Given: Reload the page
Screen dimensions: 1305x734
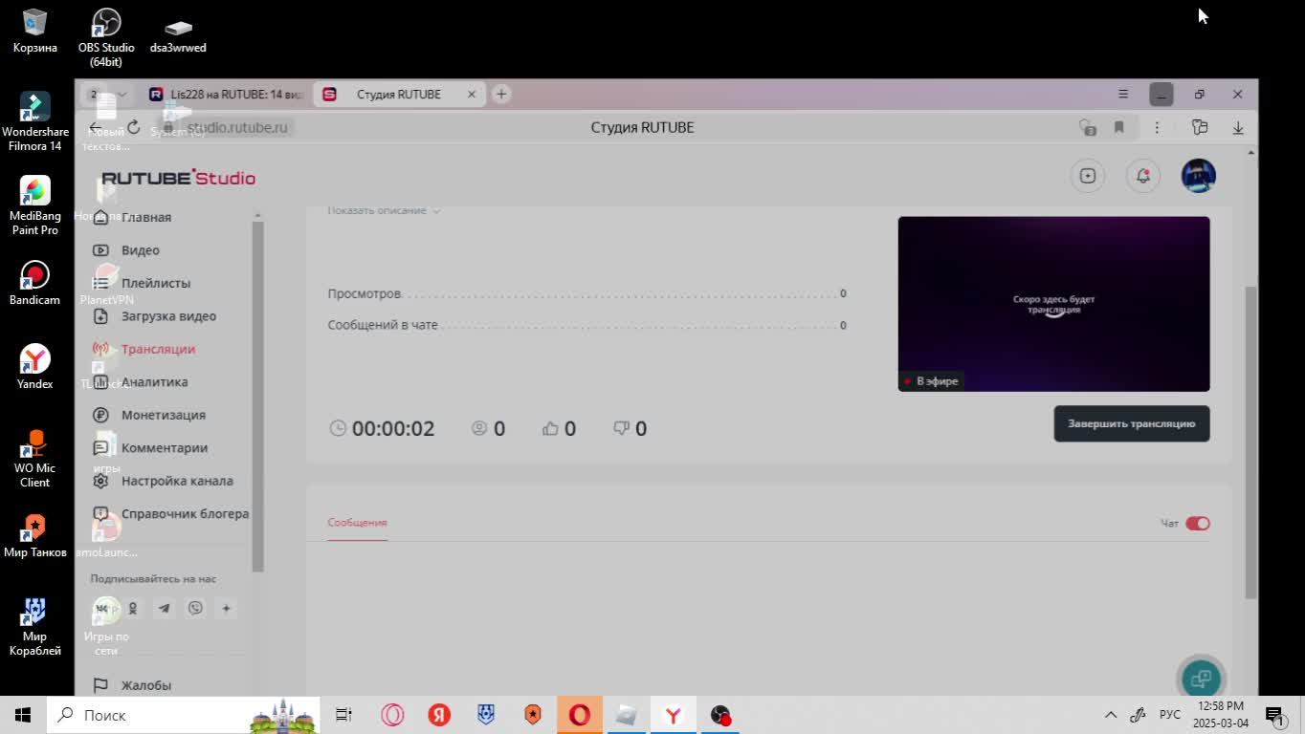Looking at the screenshot, I should tap(134, 127).
